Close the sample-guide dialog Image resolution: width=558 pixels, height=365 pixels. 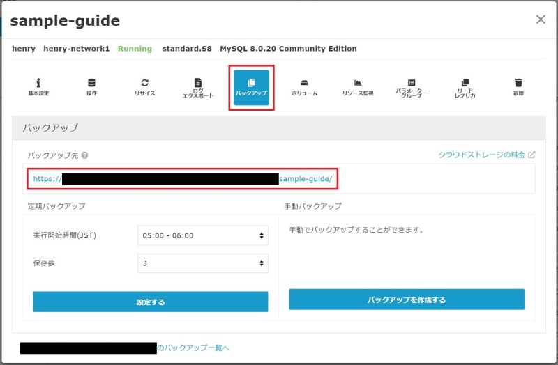click(541, 20)
